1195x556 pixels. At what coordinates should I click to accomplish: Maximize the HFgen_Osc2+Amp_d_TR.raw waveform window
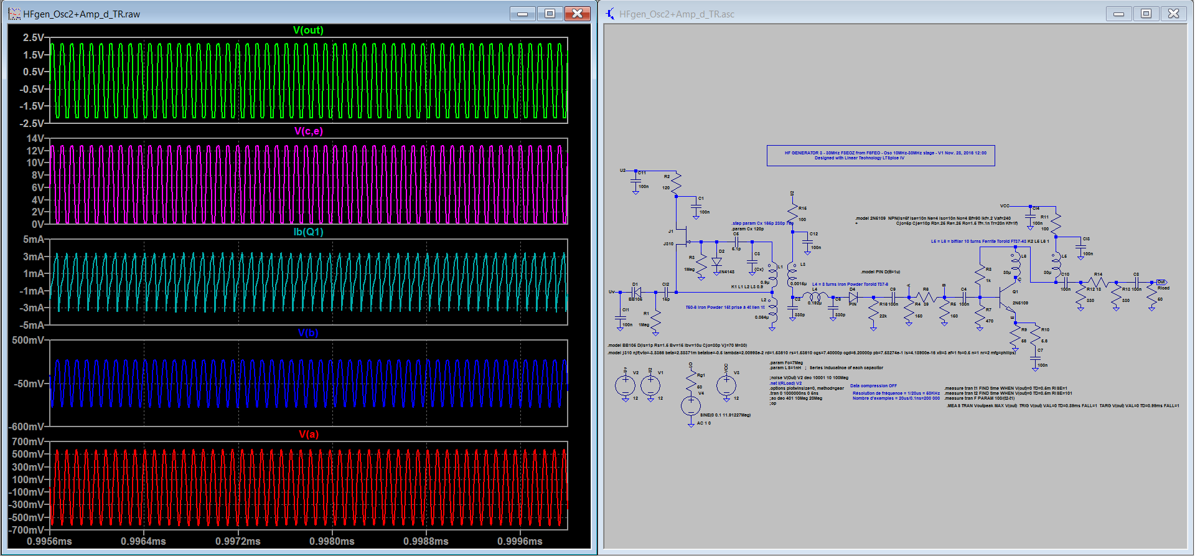[550, 14]
